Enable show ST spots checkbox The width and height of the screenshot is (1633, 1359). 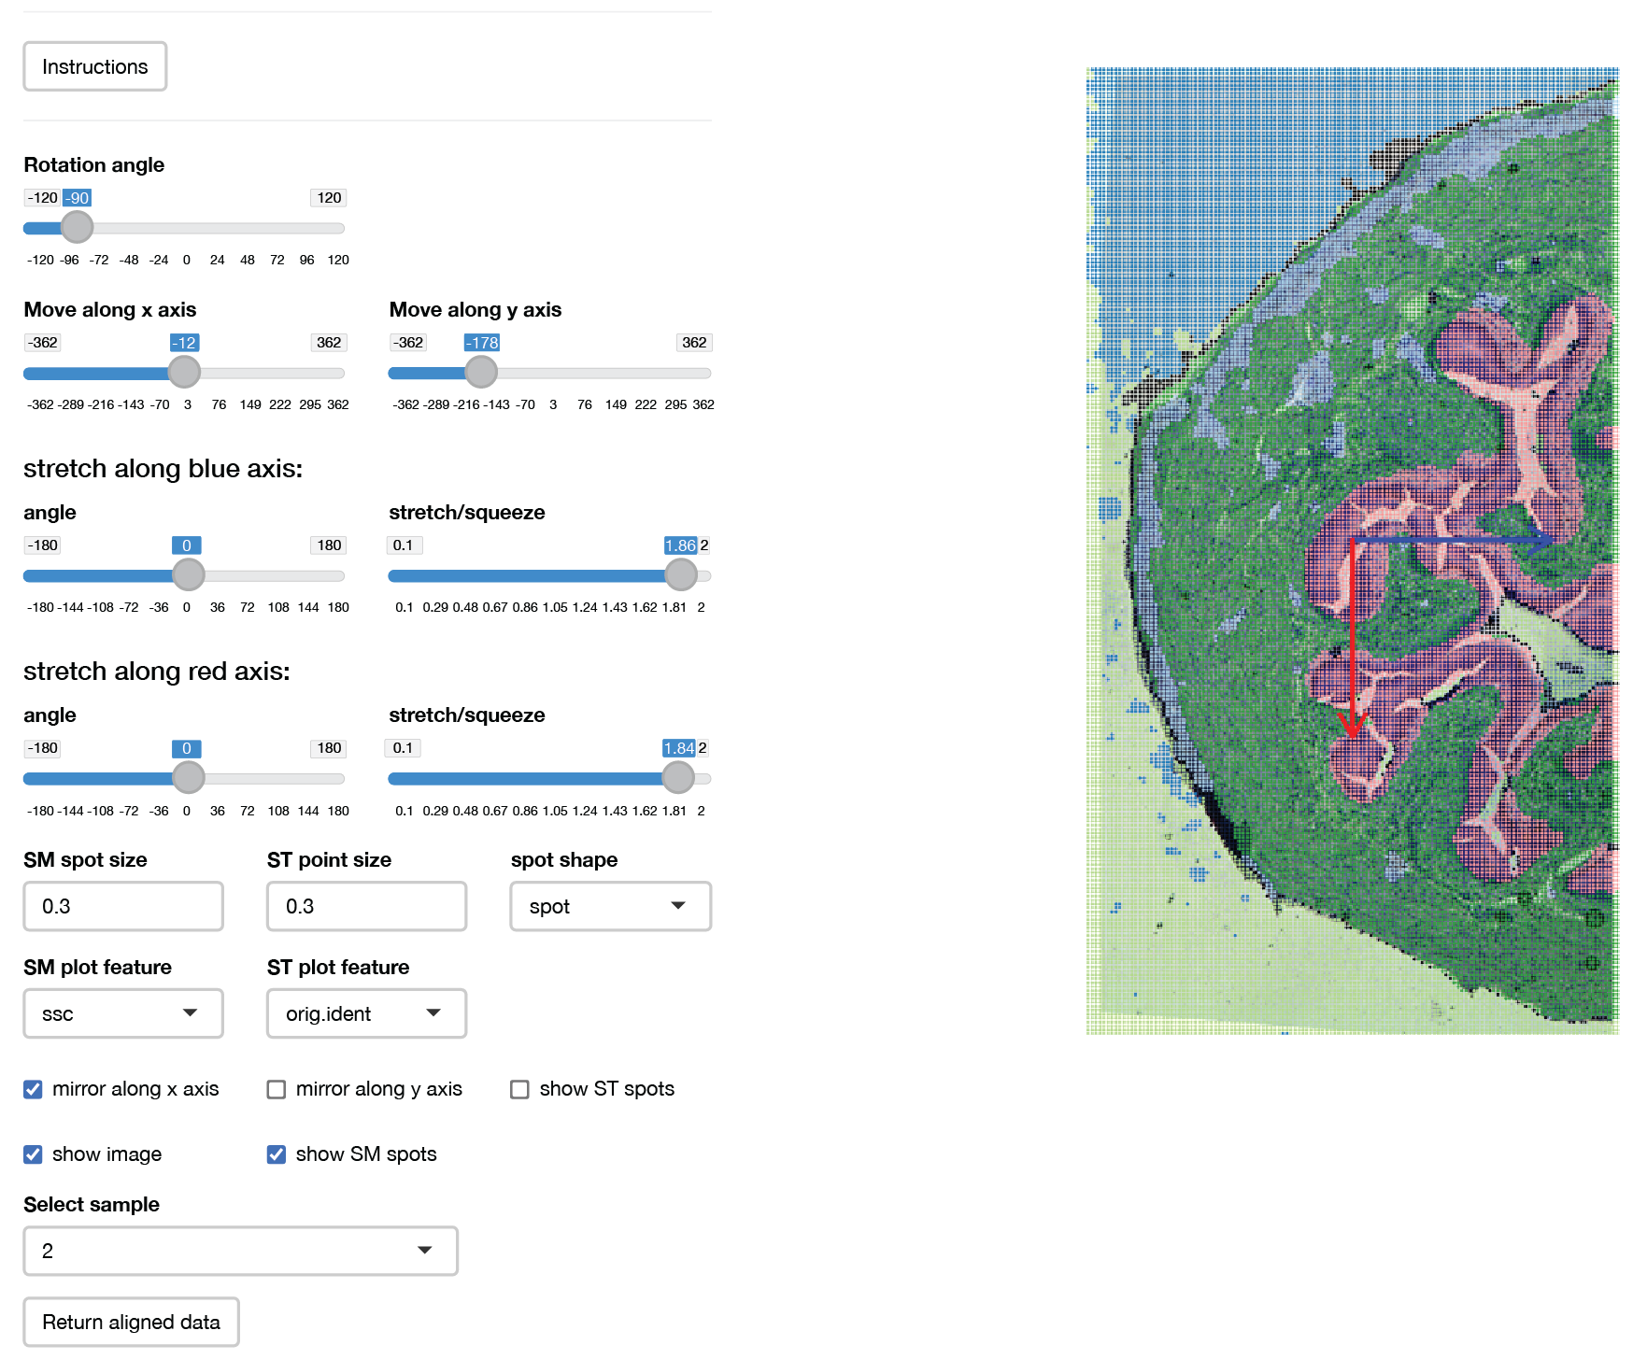tap(519, 1089)
